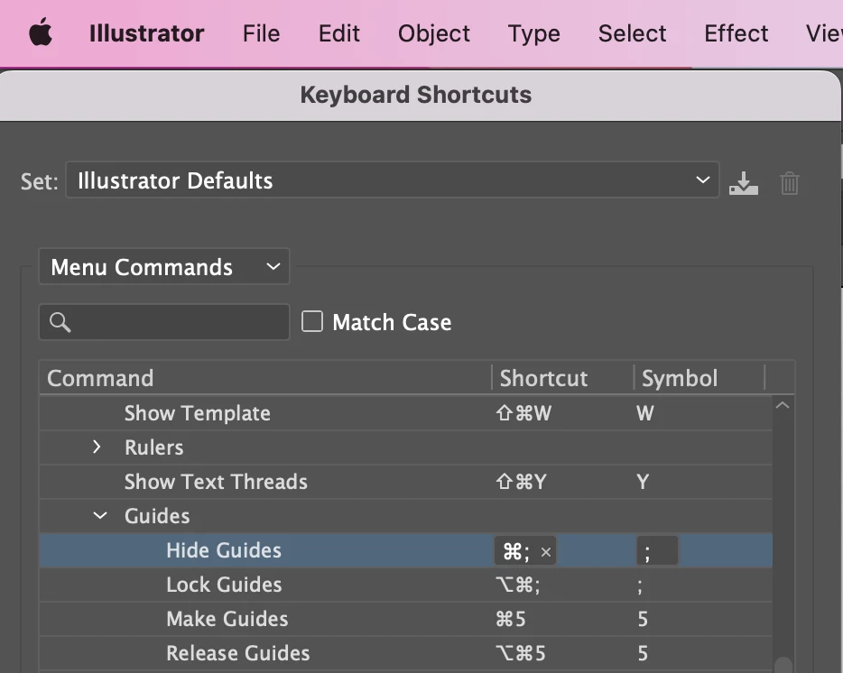Click the Show Text Threads symbol Y
This screenshot has width=843, height=673.
pos(643,482)
